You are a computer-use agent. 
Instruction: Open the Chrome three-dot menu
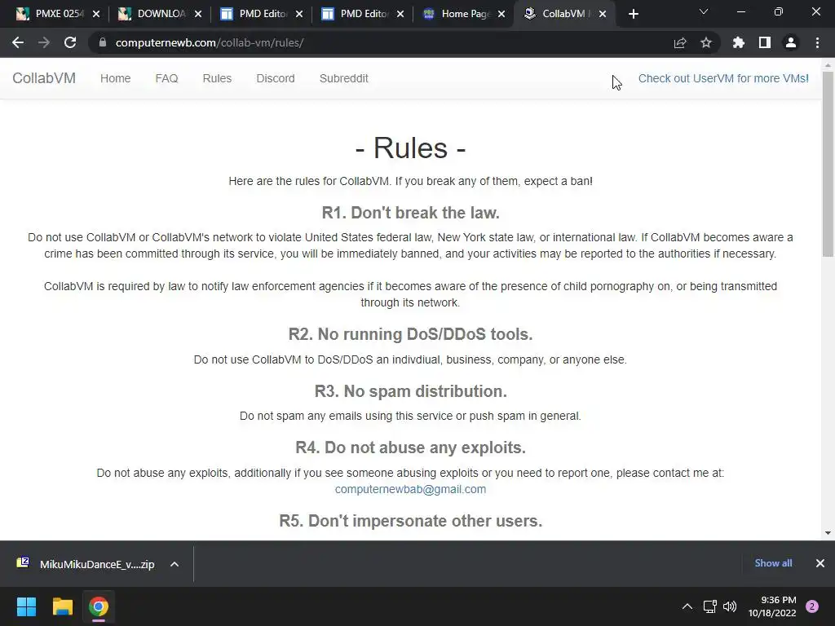coord(817,42)
